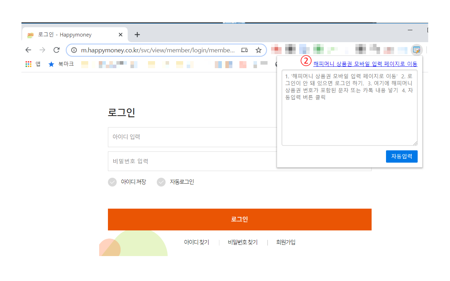The width and height of the screenshot is (450, 281).
Task: Reload the Happymoney login page
Action: [56, 50]
